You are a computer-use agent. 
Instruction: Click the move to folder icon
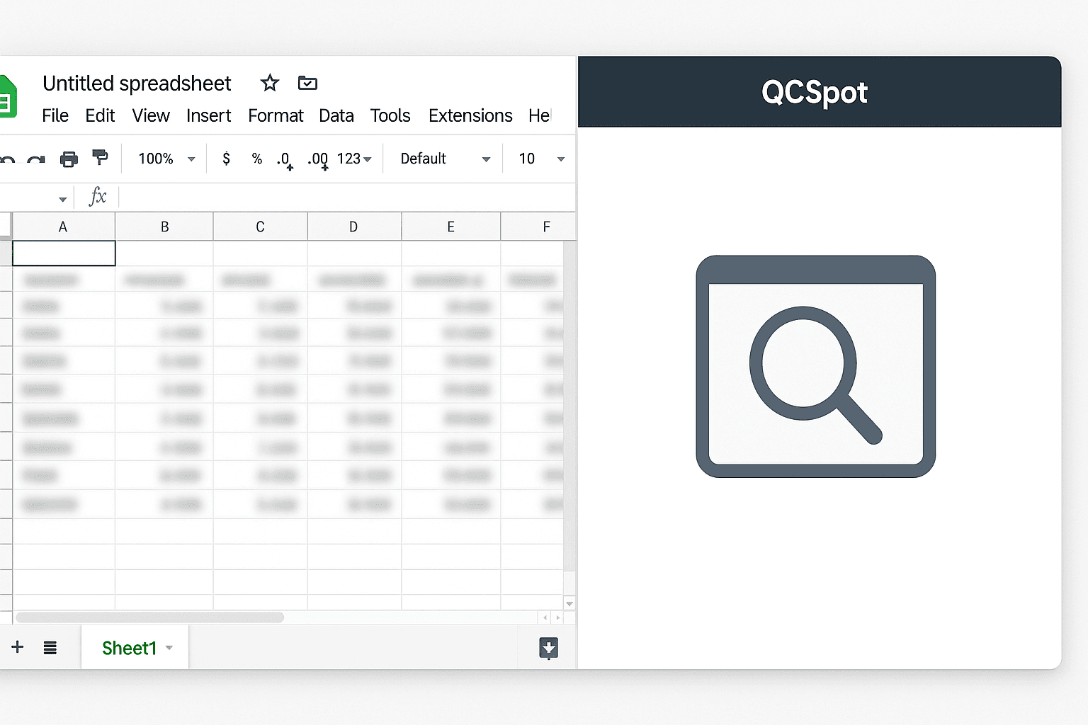[x=307, y=84]
